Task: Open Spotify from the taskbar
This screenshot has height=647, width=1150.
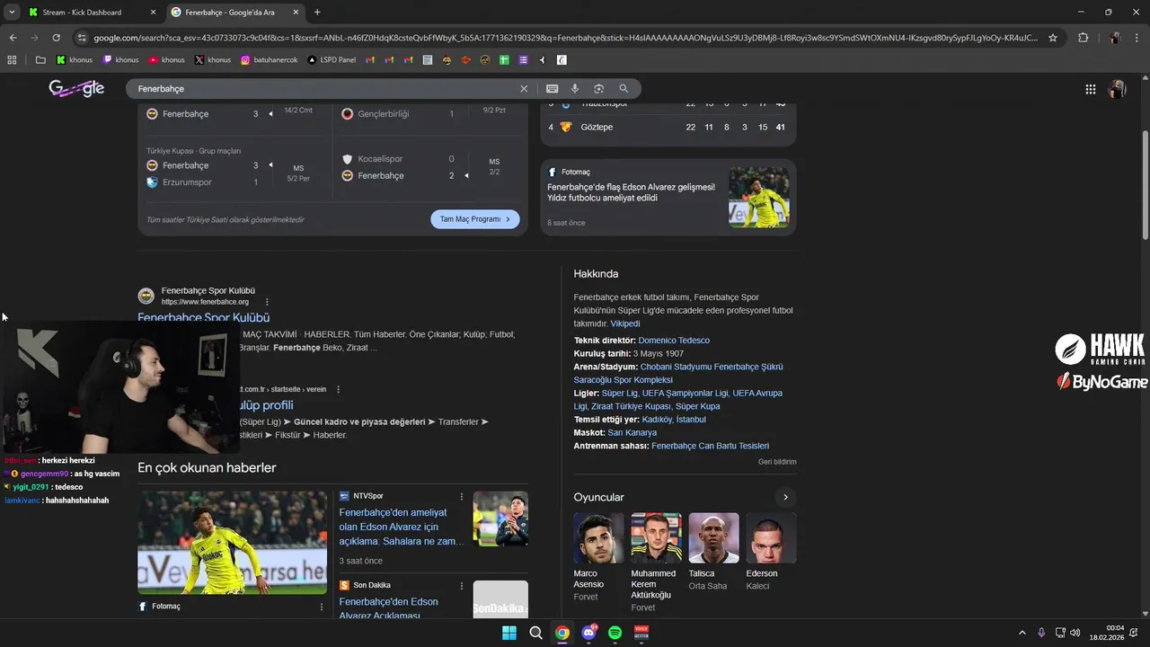Action: pos(615,633)
